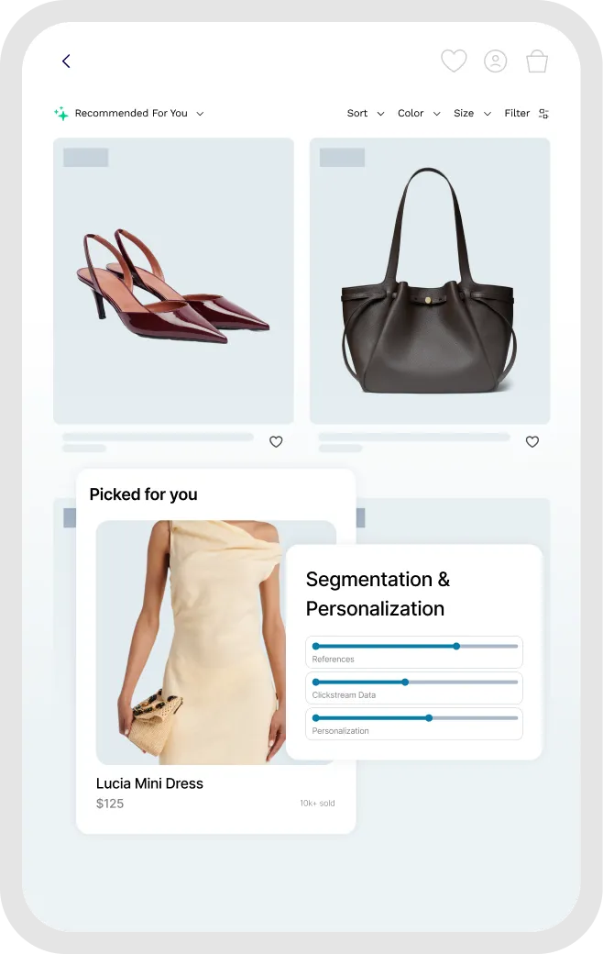Favorite the dark leather tote bag heart
603x954 pixels.
pyautogui.click(x=532, y=442)
